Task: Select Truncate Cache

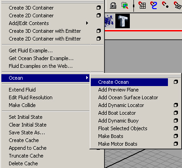Action: coord(26,156)
